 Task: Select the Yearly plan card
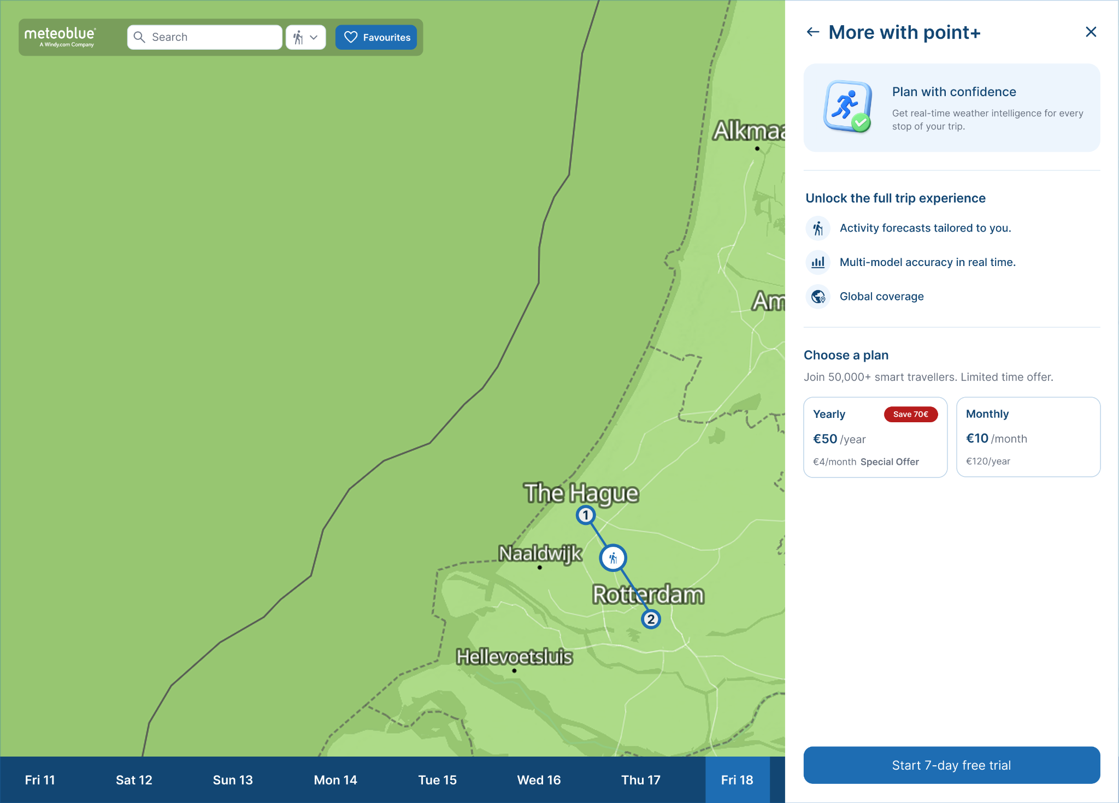875,437
